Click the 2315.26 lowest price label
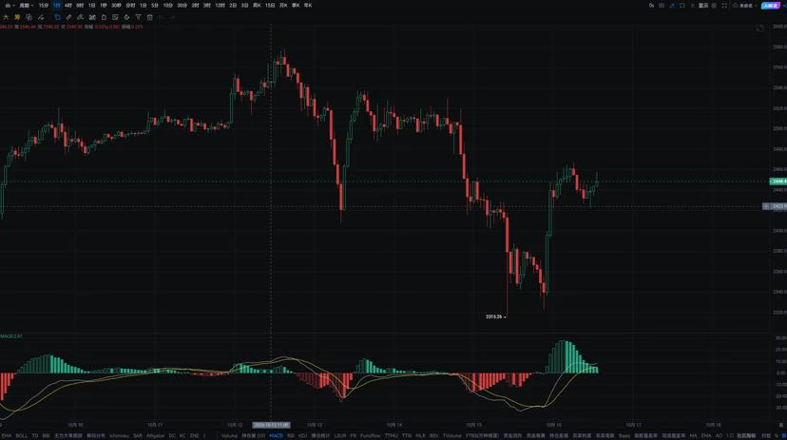 coord(494,316)
